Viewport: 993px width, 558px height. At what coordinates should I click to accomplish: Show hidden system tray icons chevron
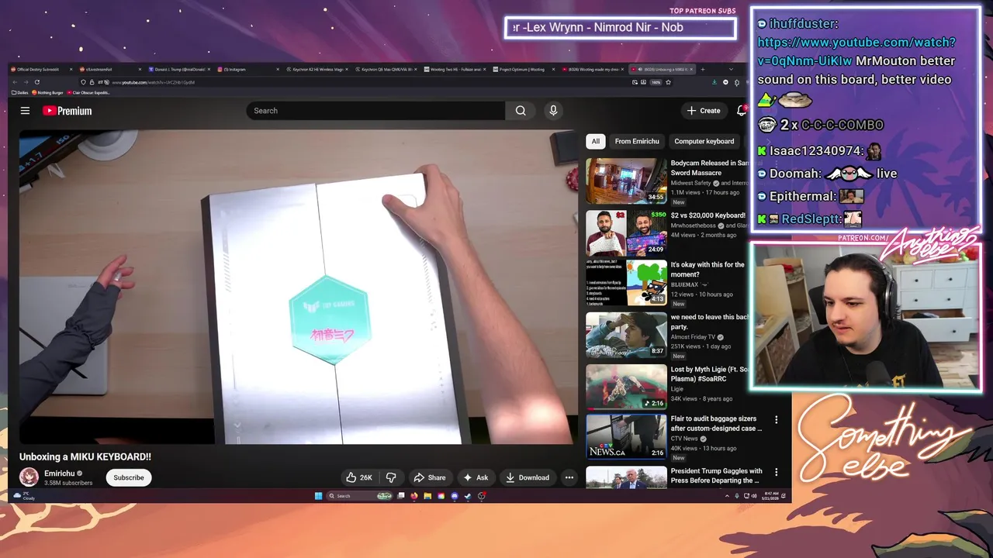[x=728, y=496]
